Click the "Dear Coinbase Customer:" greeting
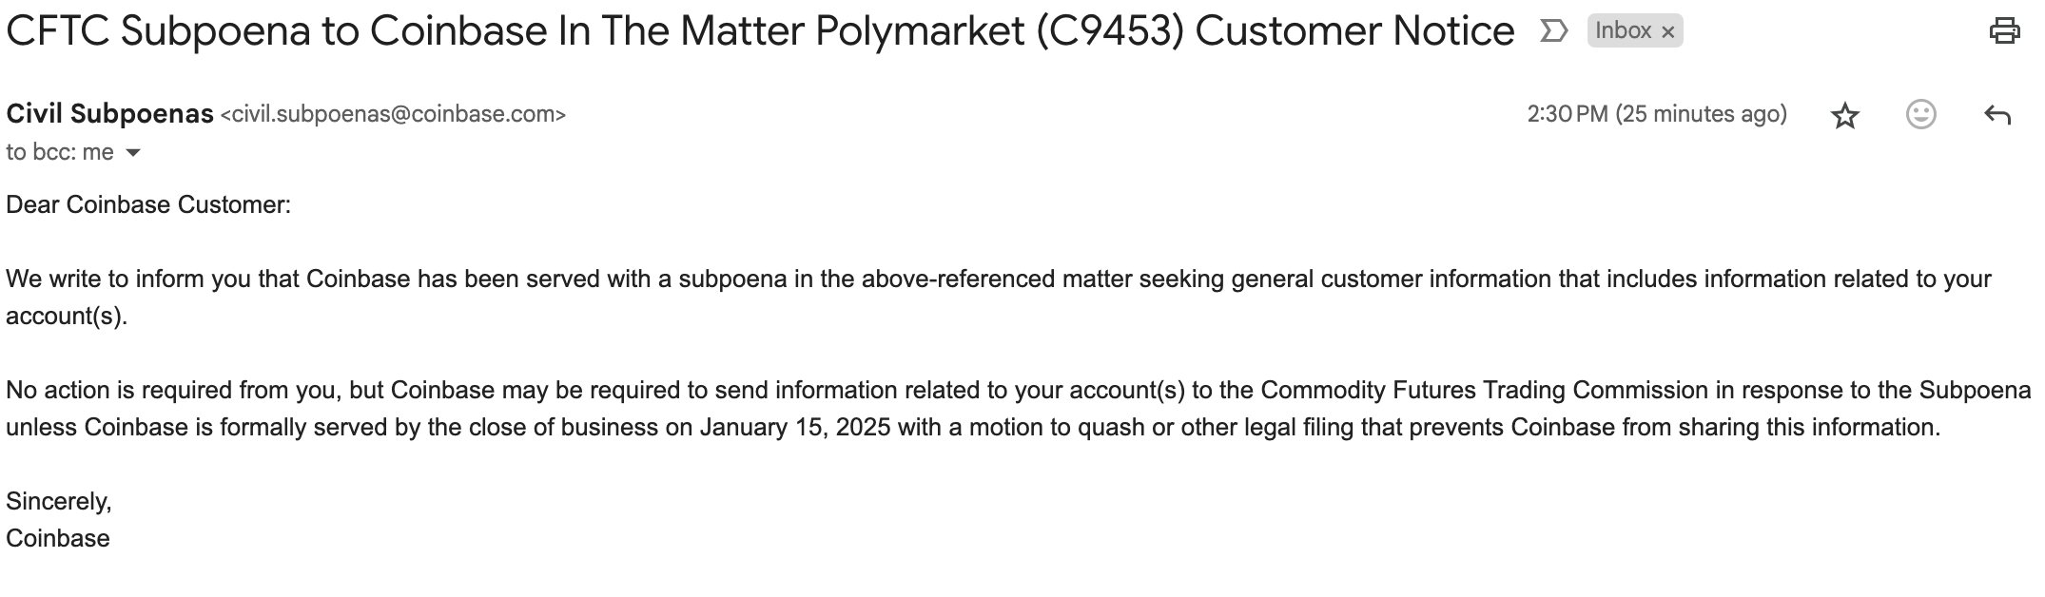2045x597 pixels. click(x=148, y=205)
